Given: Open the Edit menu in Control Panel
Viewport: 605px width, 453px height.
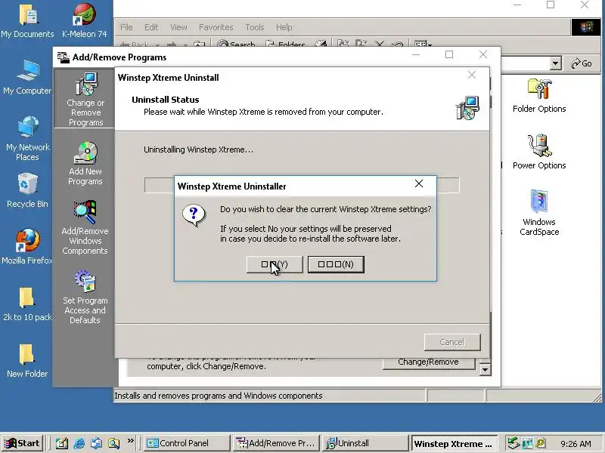Looking at the screenshot, I should [x=151, y=27].
